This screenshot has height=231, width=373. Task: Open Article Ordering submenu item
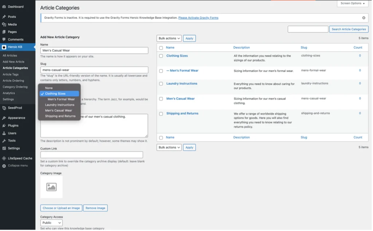[13, 81]
